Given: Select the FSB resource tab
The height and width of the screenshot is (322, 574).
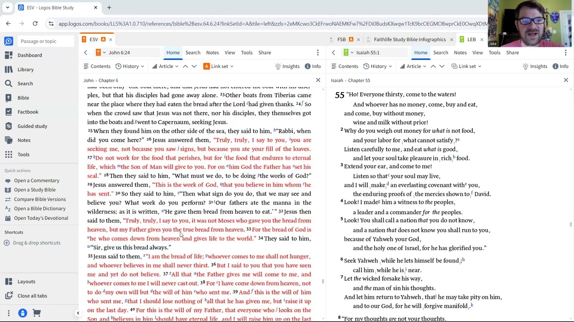Looking at the screenshot, I should click(341, 39).
